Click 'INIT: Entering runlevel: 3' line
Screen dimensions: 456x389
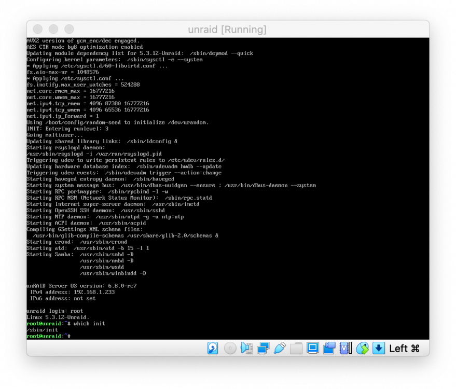67,129
